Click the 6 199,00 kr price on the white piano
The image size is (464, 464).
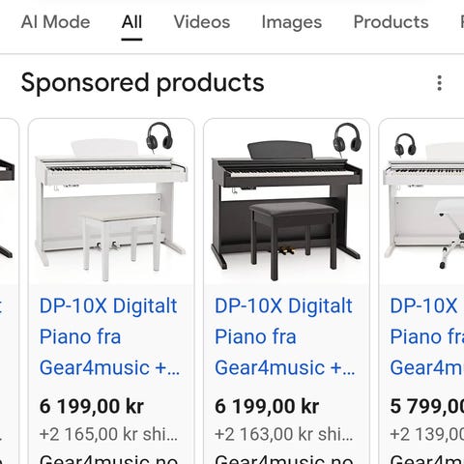coord(92,406)
